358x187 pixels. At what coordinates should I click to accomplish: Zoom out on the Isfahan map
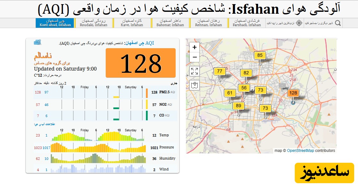[194, 57]
